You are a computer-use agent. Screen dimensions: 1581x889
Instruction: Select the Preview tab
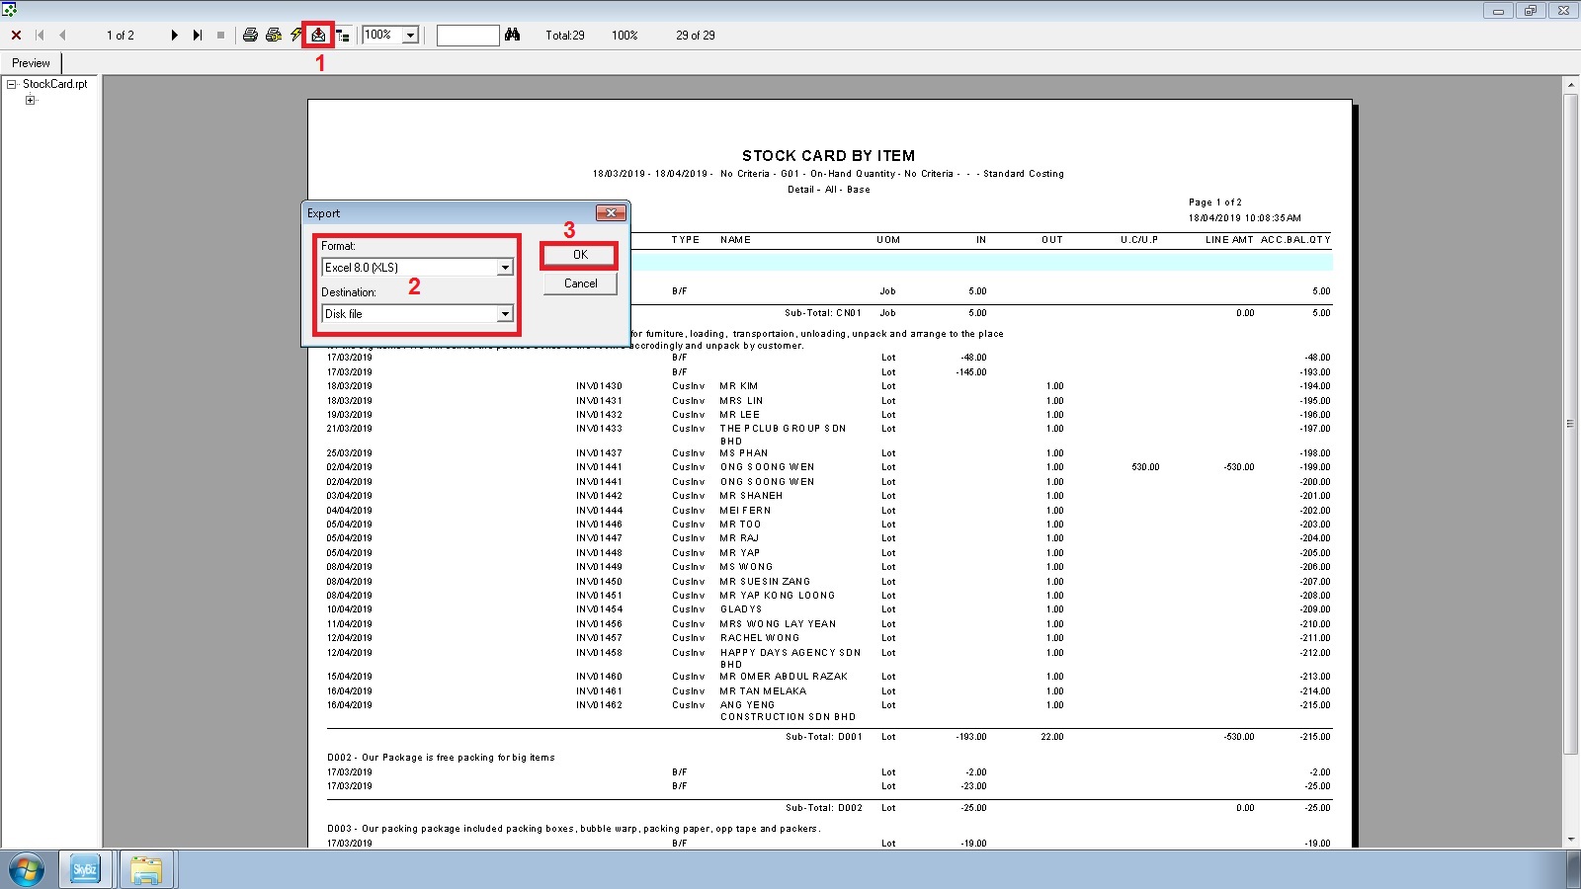pyautogui.click(x=32, y=63)
